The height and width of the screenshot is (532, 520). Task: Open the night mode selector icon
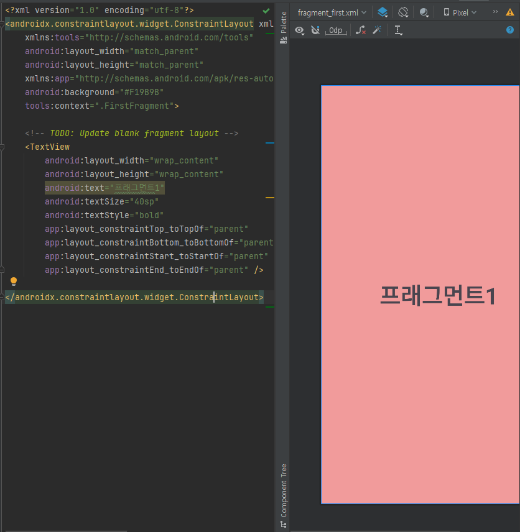tap(424, 12)
